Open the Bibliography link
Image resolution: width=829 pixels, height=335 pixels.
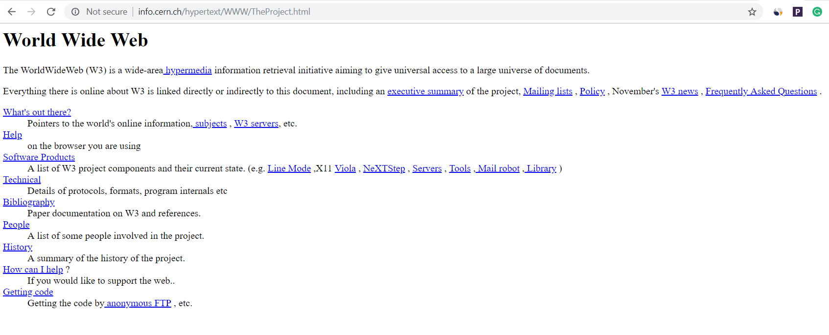(29, 202)
